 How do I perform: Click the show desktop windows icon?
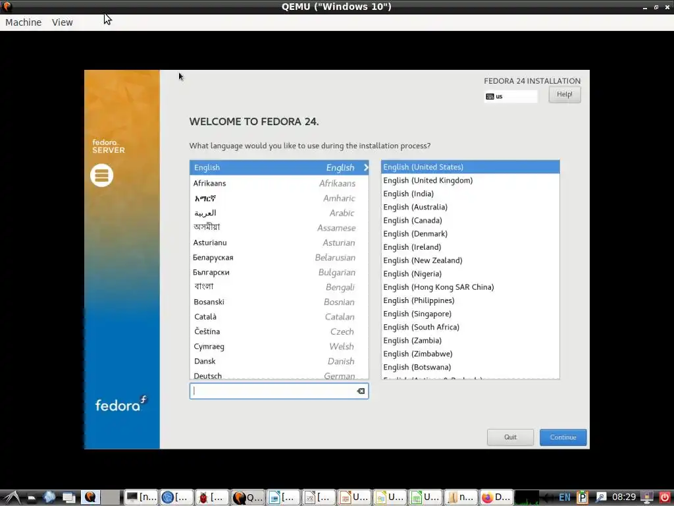68,497
